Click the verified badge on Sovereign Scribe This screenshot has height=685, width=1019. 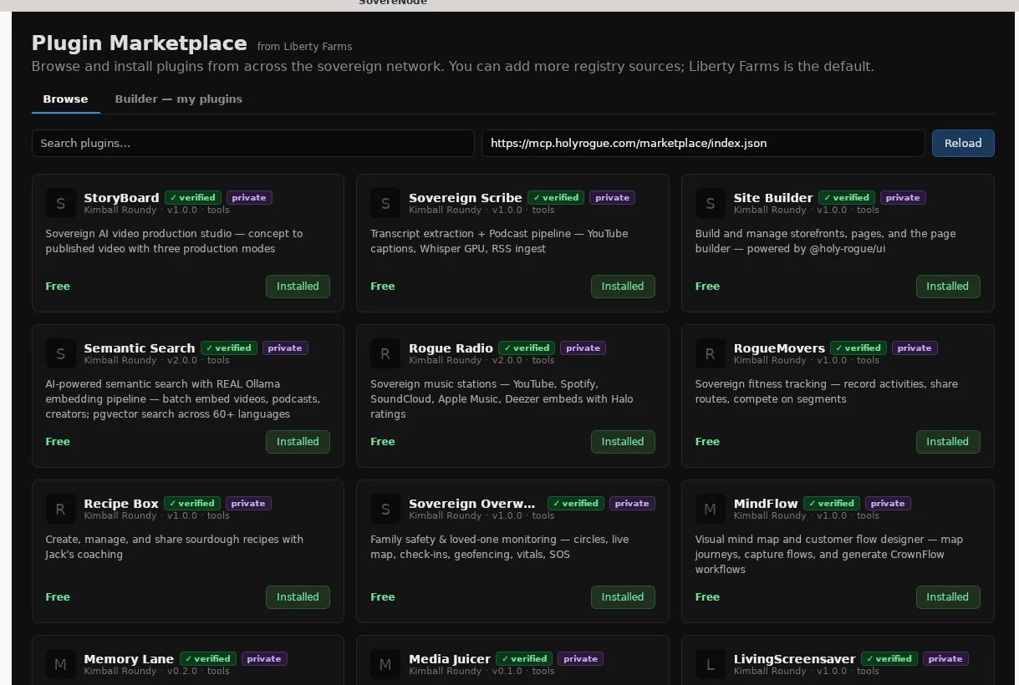(x=556, y=198)
